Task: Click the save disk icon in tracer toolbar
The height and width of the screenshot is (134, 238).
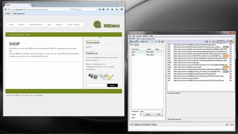Action: tap(216, 42)
